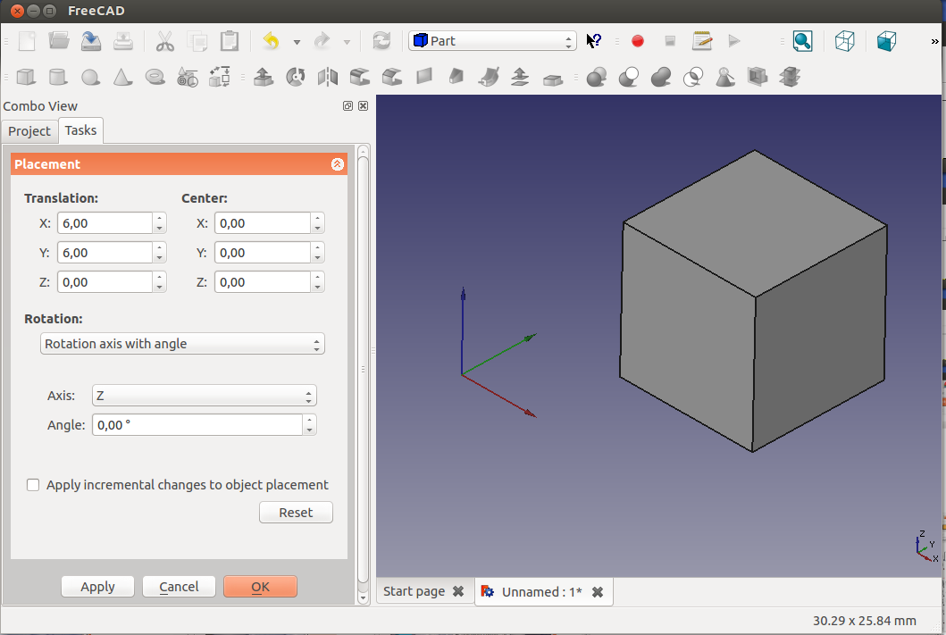The height and width of the screenshot is (635, 946).
Task: Click the Combo View vertical scrollbar
Action: [363, 370]
